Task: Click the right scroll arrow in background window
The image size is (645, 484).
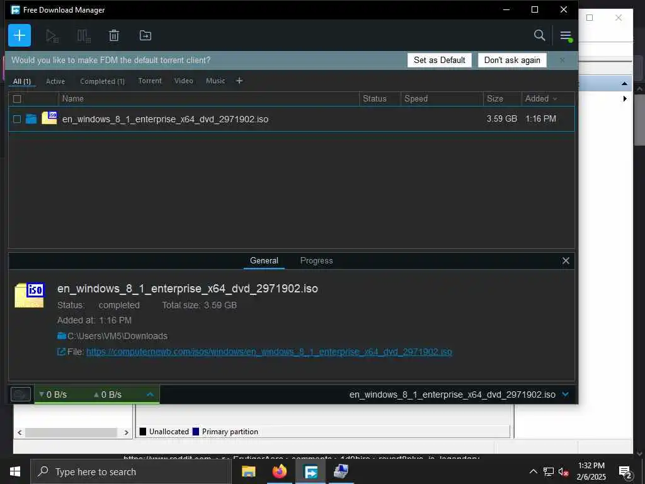Action: [126, 432]
